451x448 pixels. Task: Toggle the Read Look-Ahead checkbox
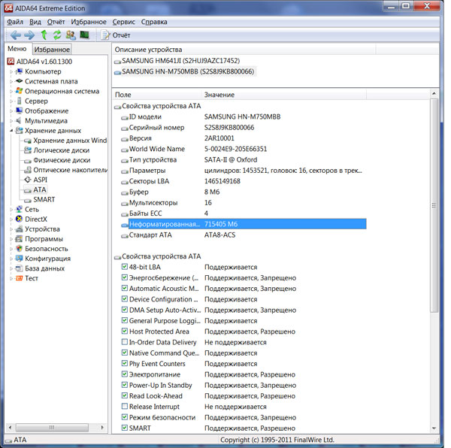pyautogui.click(x=125, y=395)
